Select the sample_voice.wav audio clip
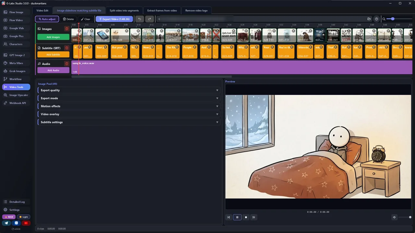The image size is (415, 233). click(242, 67)
